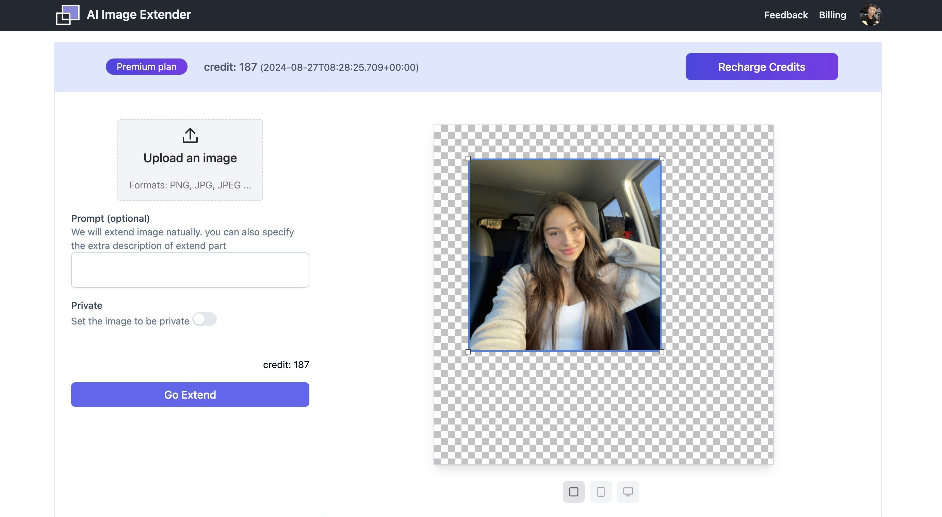Select the square aspect ratio icon
Screen dimensions: 942x517
(573, 492)
